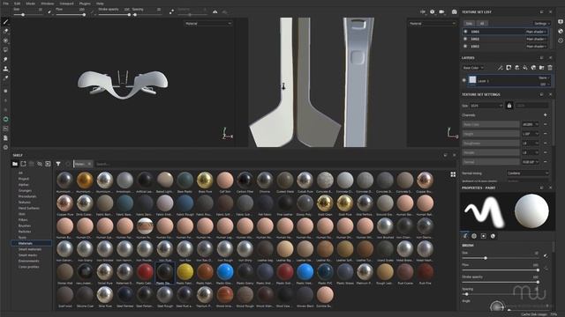
Task: Toggle visibility of texture set 1003
Action: coord(465,46)
